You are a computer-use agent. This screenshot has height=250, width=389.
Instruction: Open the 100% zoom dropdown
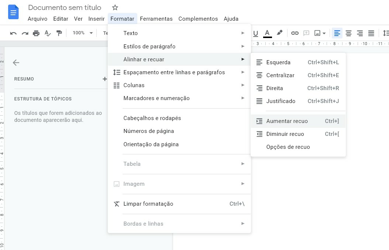[x=82, y=33]
